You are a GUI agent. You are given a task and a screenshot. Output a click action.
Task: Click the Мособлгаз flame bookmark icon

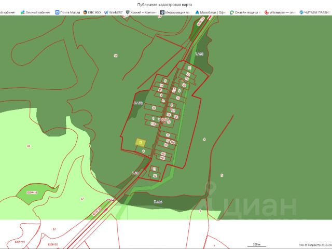pos(197,12)
